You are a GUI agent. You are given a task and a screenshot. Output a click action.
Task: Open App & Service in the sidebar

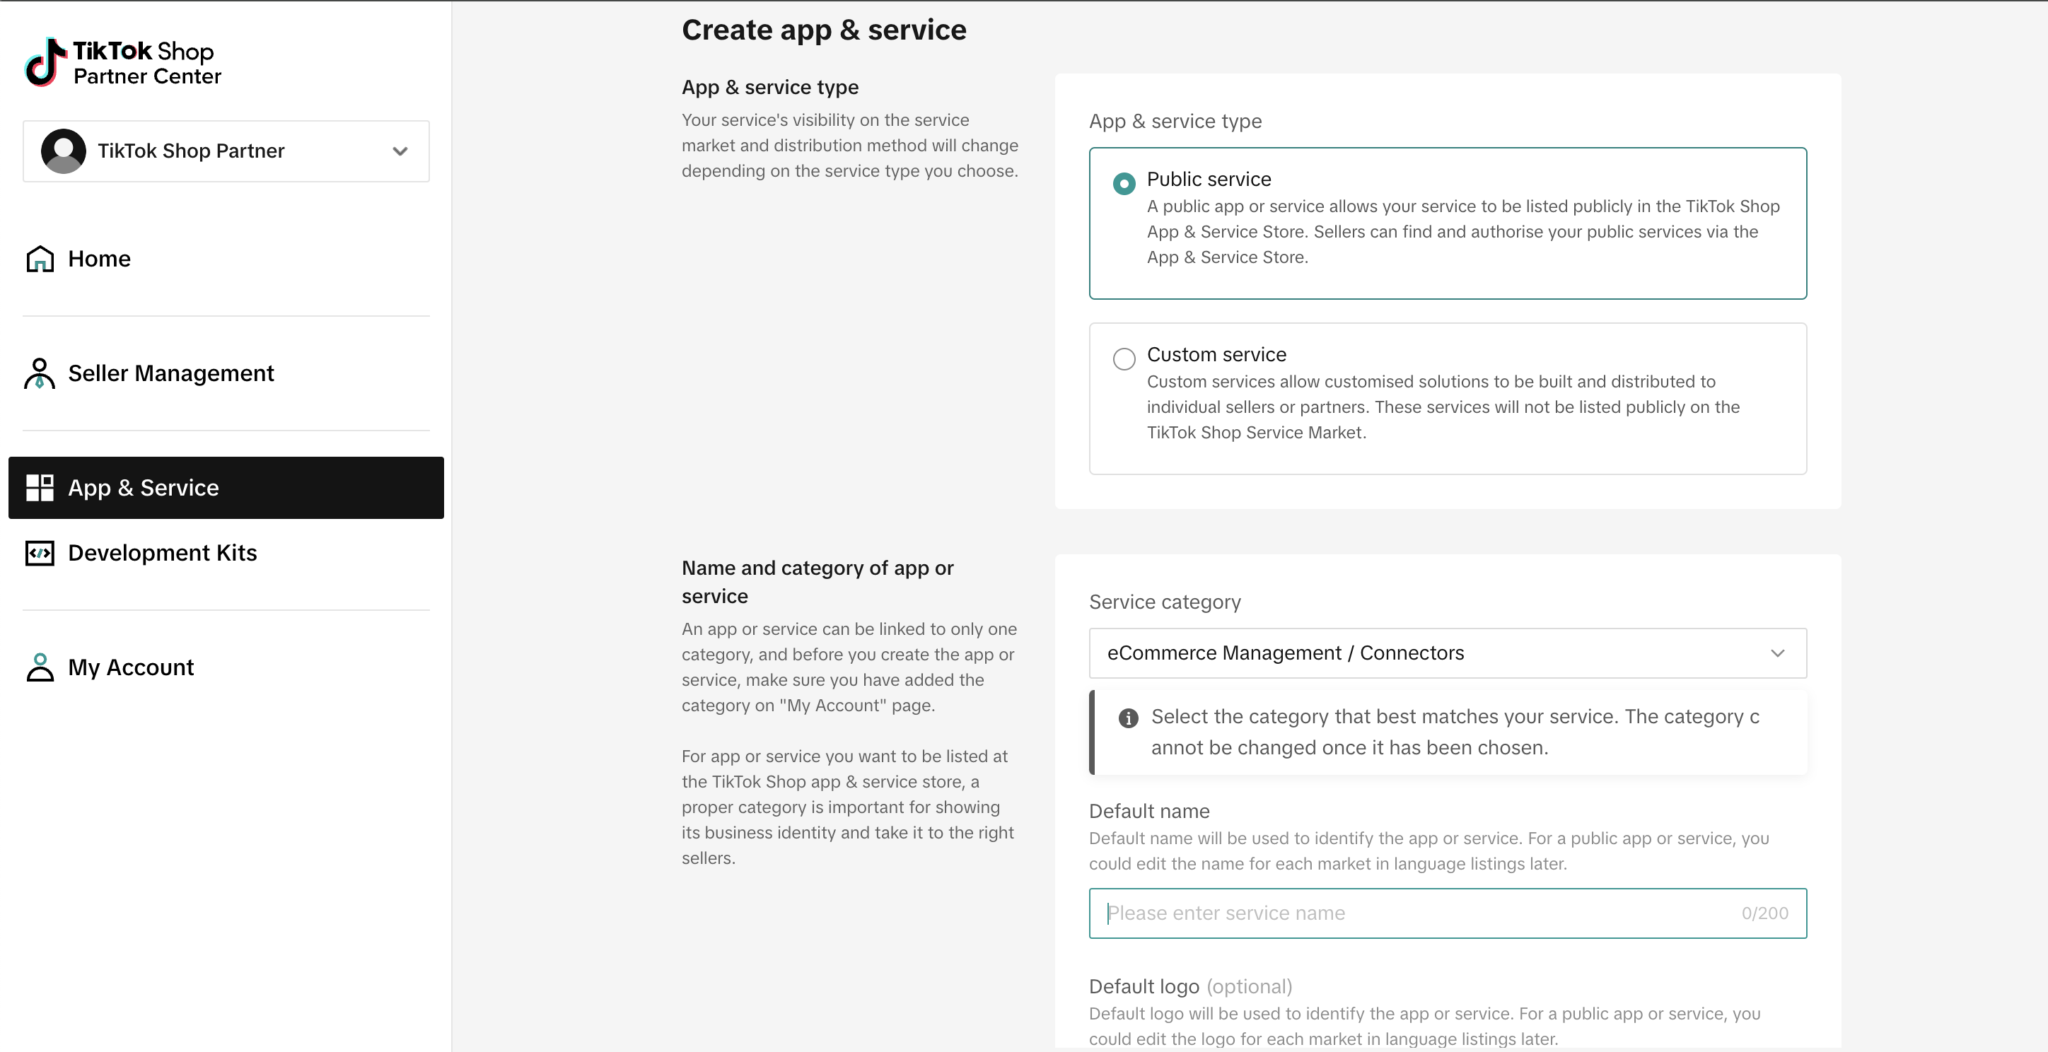pyautogui.click(x=226, y=487)
